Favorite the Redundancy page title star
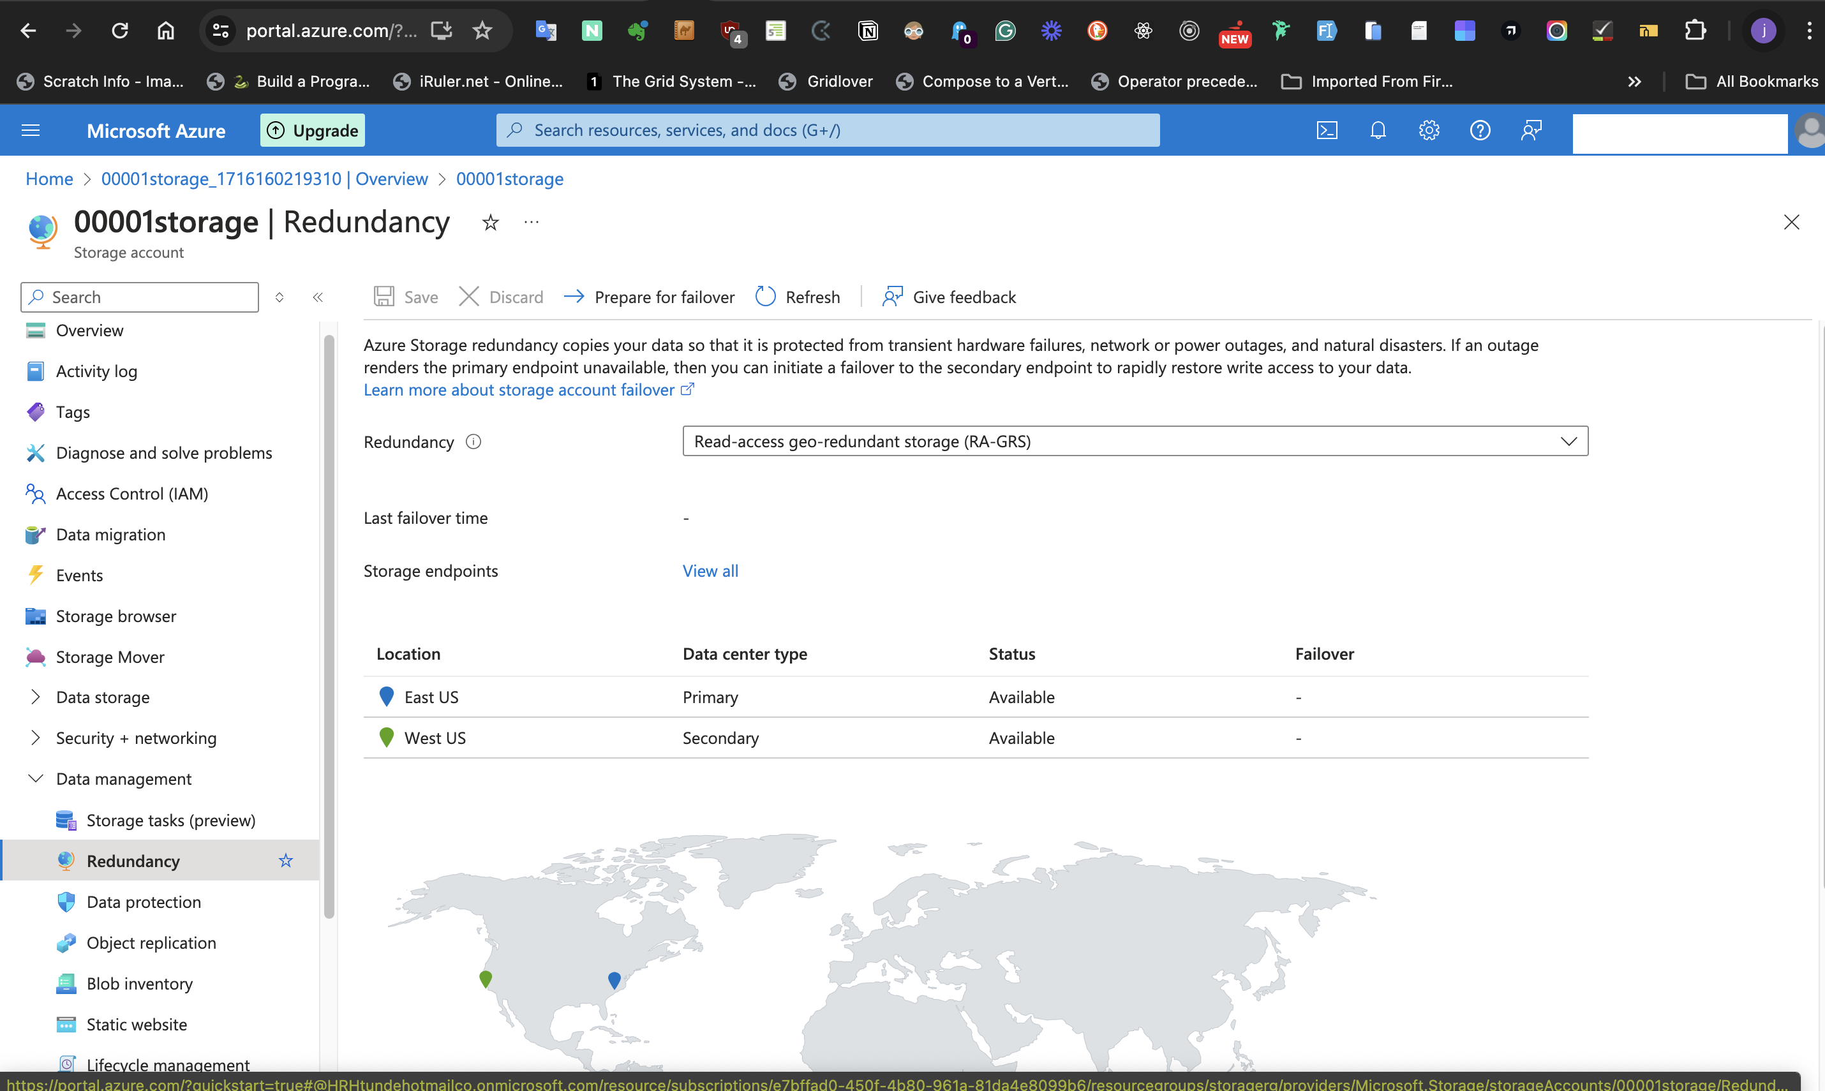1825x1091 pixels. [491, 222]
